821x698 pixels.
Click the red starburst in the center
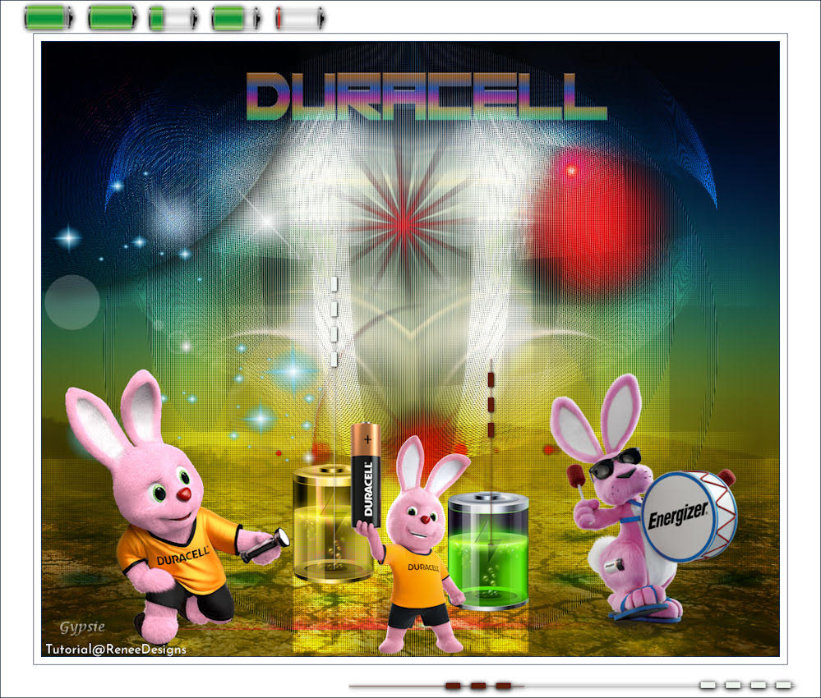404,224
